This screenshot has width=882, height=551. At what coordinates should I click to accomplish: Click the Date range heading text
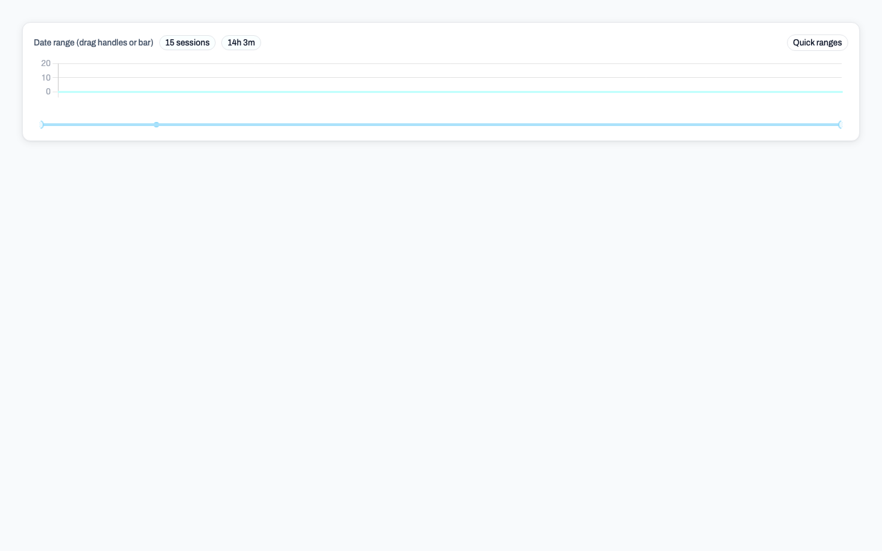pos(94,43)
